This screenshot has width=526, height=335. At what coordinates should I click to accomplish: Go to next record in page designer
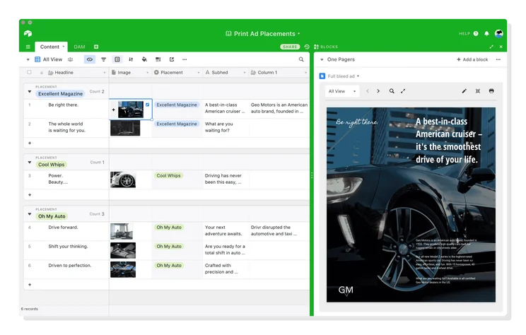378,91
